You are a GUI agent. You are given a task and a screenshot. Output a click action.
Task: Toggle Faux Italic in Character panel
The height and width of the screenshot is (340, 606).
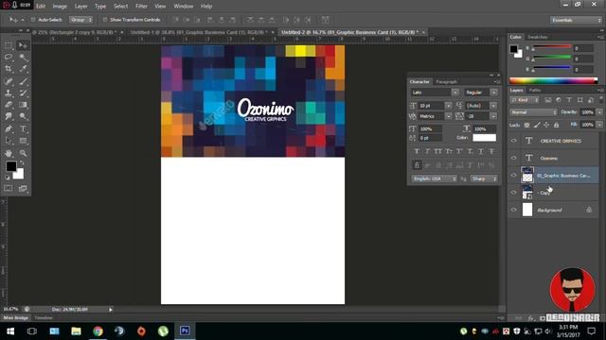tap(427, 151)
